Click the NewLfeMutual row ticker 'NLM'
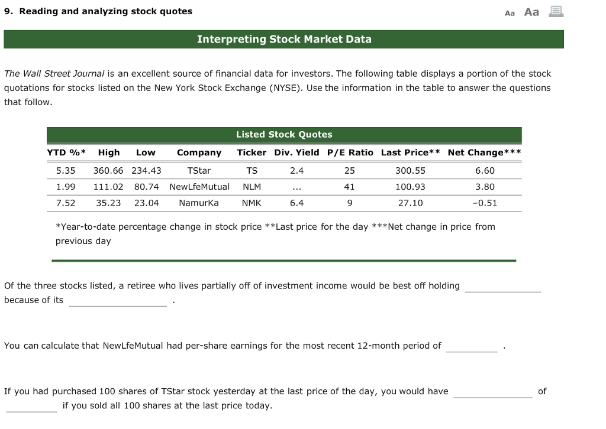The width and height of the screenshot is (606, 429). click(x=252, y=187)
